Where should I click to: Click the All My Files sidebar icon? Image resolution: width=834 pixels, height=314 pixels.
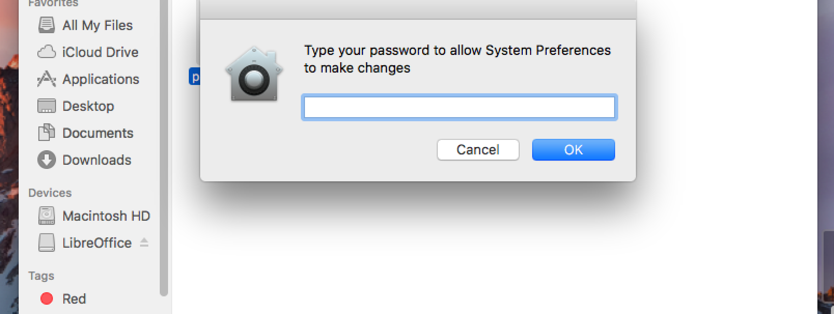pos(46,25)
